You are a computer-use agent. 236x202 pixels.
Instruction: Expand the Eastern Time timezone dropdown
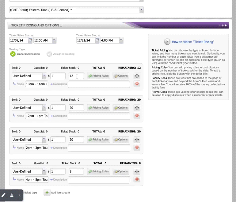(141, 10)
